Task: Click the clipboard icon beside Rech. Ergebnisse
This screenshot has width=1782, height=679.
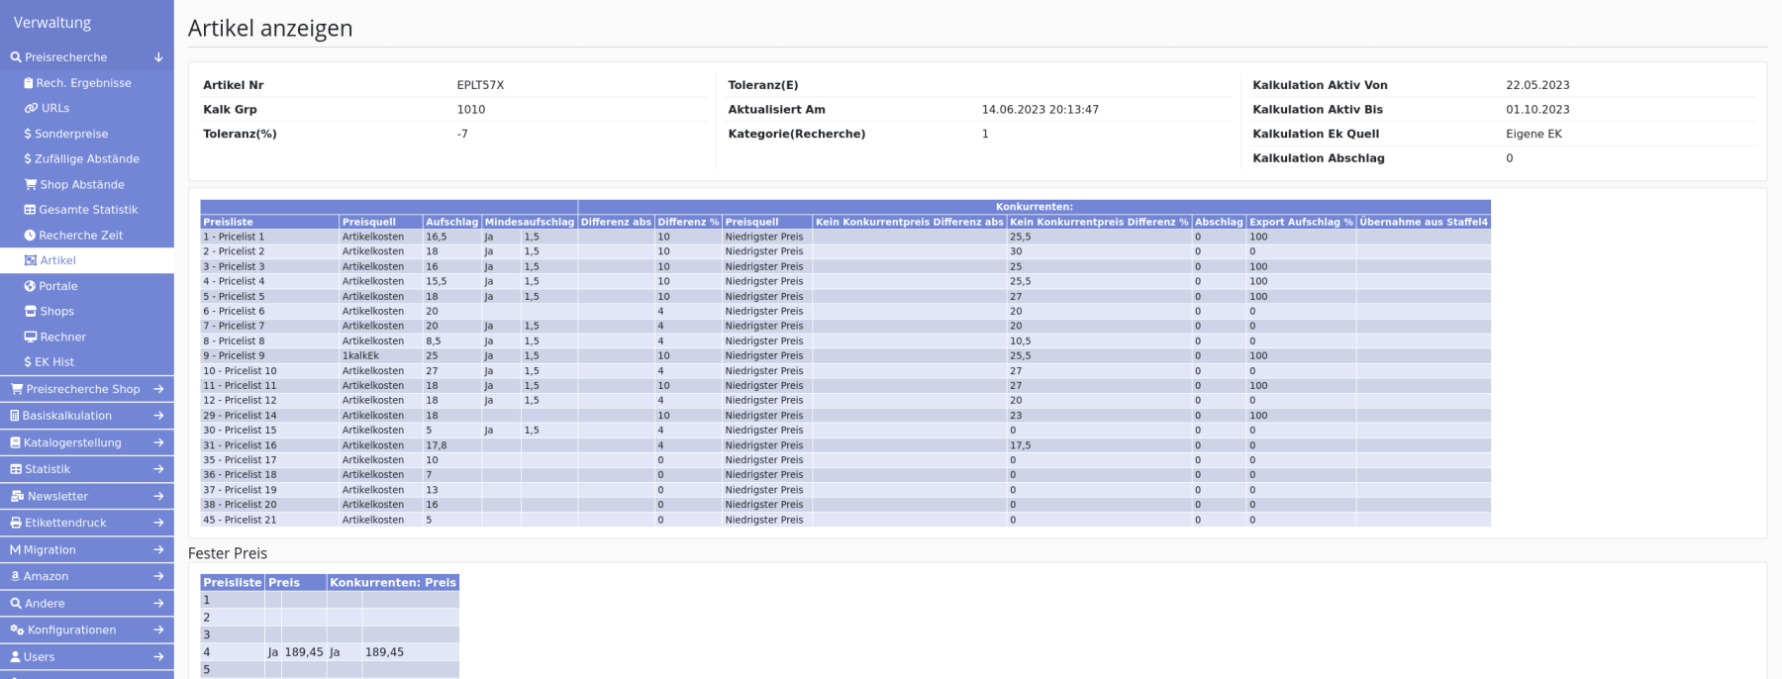Action: pos(29,83)
